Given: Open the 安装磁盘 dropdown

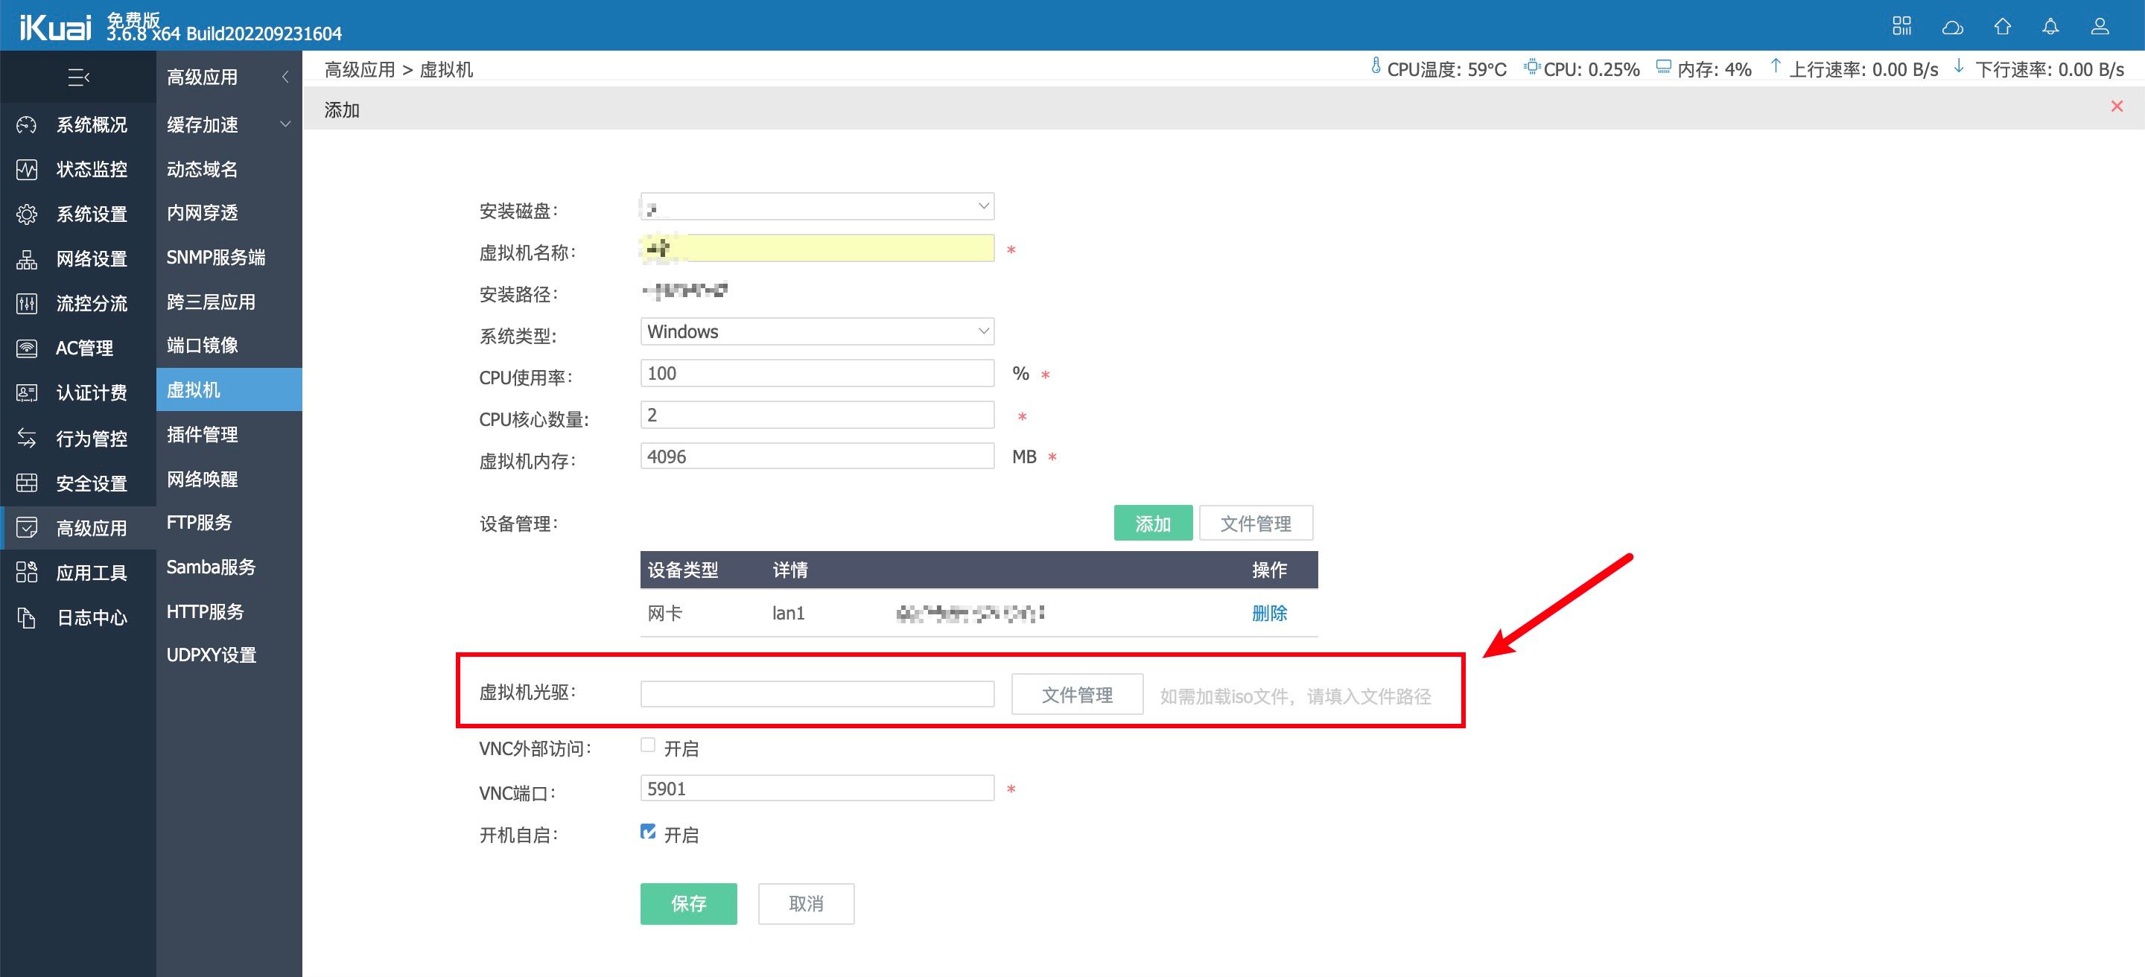Looking at the screenshot, I should tap(817, 206).
